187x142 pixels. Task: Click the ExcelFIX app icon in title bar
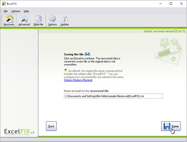[x=4, y=4]
